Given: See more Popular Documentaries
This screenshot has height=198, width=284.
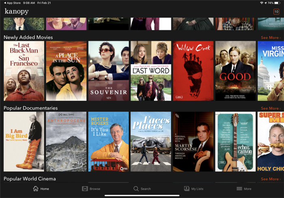Looking at the screenshot, I should (x=271, y=108).
